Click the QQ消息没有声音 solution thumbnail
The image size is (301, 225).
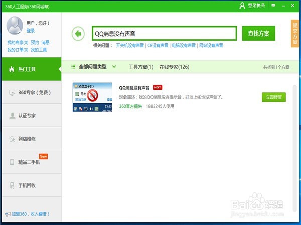pos(92,97)
